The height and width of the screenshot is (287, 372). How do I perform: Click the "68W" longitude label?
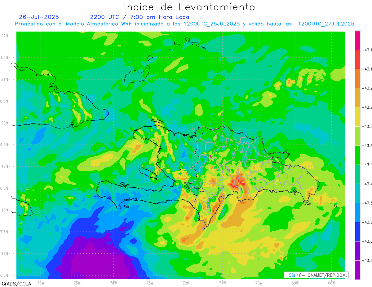point(331,283)
